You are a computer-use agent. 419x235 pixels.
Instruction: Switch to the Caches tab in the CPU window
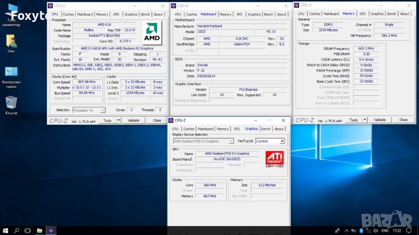[69, 14]
